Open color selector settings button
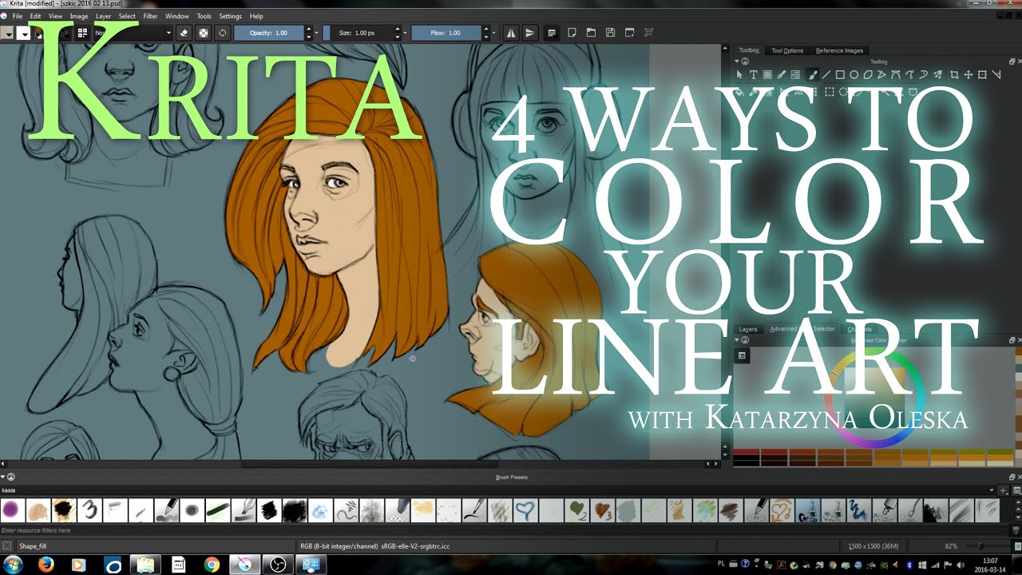The height and width of the screenshot is (575, 1022). pos(742,355)
